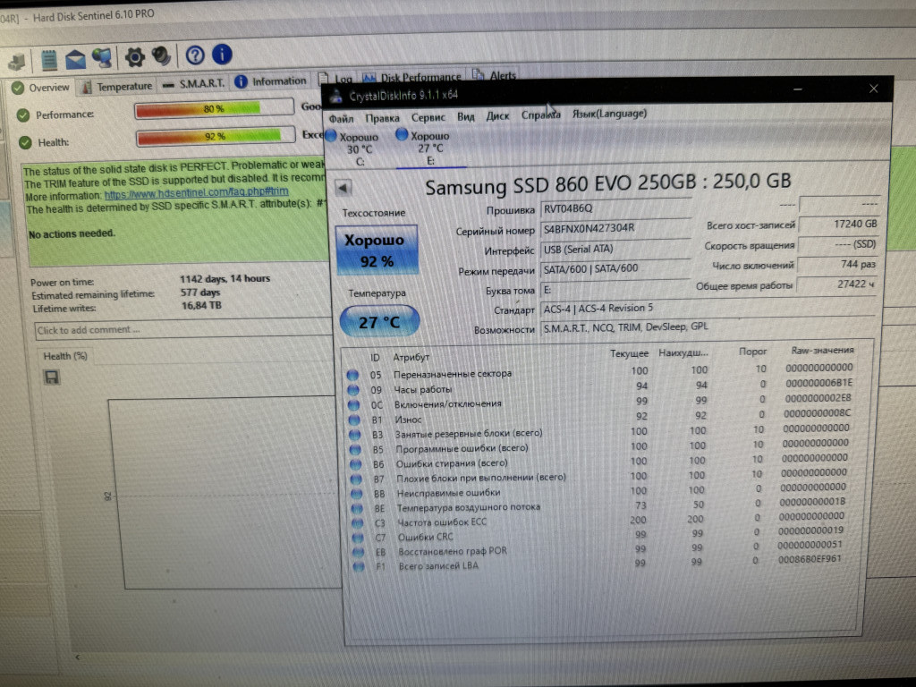Click the 27 °C temperature button

tap(379, 322)
